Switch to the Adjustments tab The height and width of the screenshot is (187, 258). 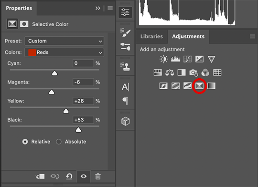click(x=188, y=36)
